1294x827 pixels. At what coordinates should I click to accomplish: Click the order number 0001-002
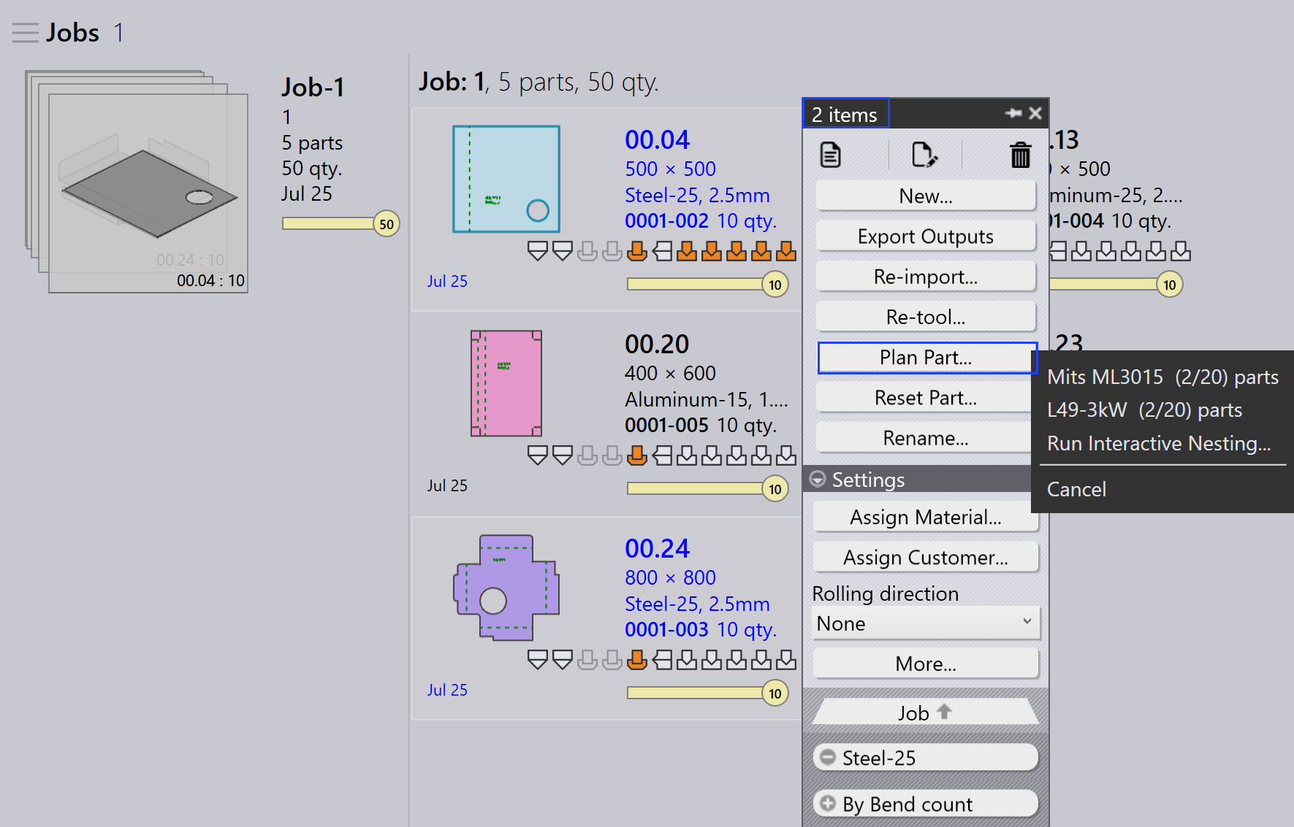tap(666, 220)
